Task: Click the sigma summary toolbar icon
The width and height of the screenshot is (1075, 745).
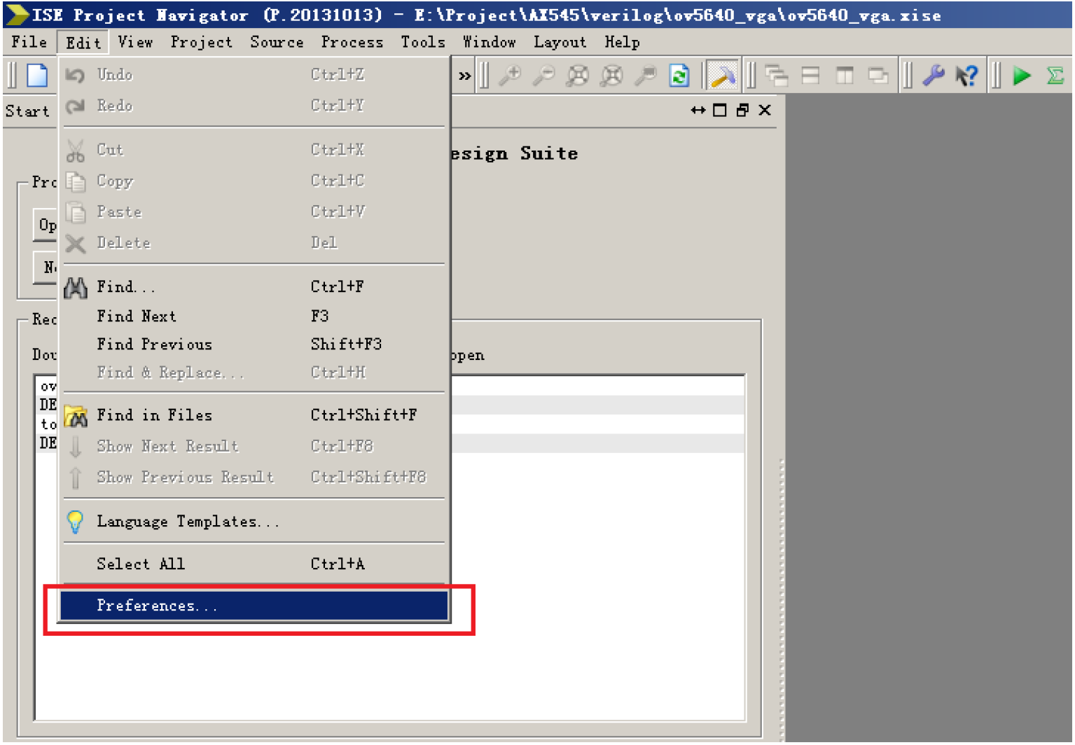Action: (x=1056, y=76)
